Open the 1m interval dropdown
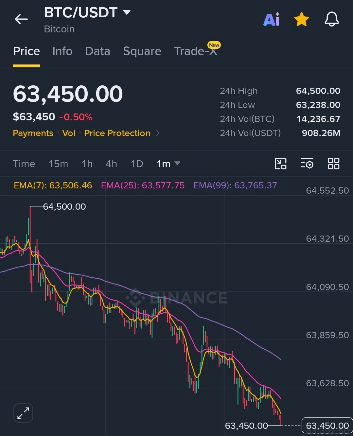The height and width of the screenshot is (436, 353). click(168, 164)
